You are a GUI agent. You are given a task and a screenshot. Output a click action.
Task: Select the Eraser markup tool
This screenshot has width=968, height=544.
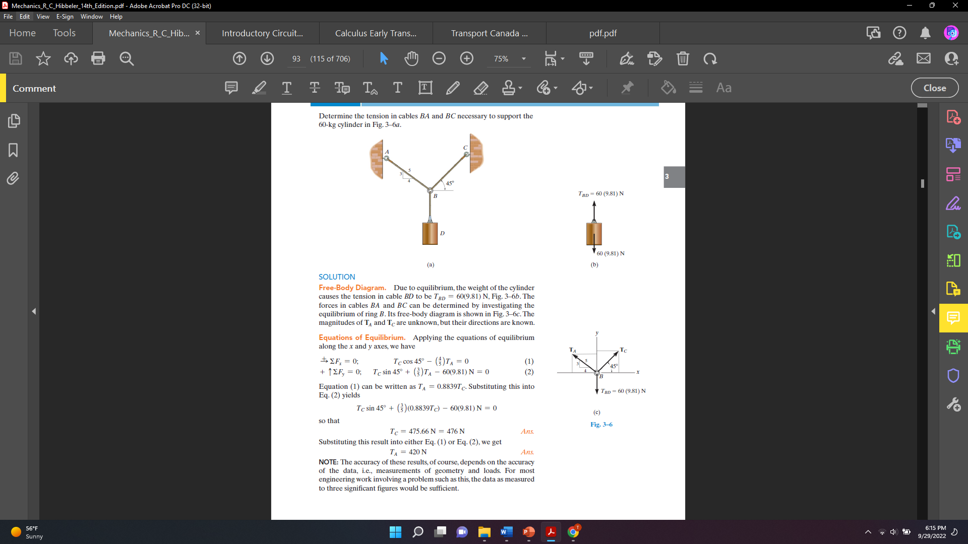(x=481, y=88)
